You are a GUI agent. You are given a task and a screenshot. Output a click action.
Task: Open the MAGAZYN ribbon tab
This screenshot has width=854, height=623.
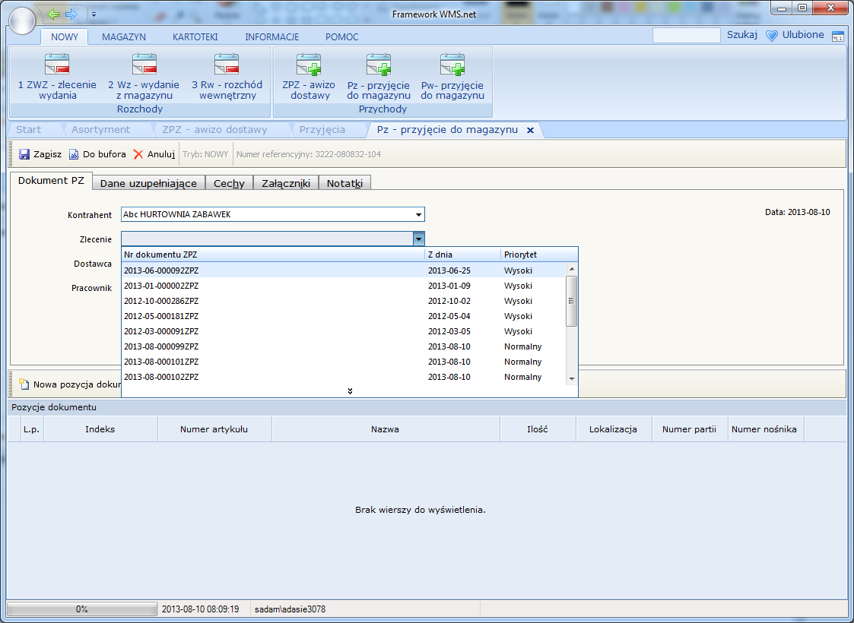point(124,37)
